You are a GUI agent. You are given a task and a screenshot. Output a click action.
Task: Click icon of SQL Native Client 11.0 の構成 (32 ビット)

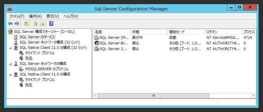[16, 48]
